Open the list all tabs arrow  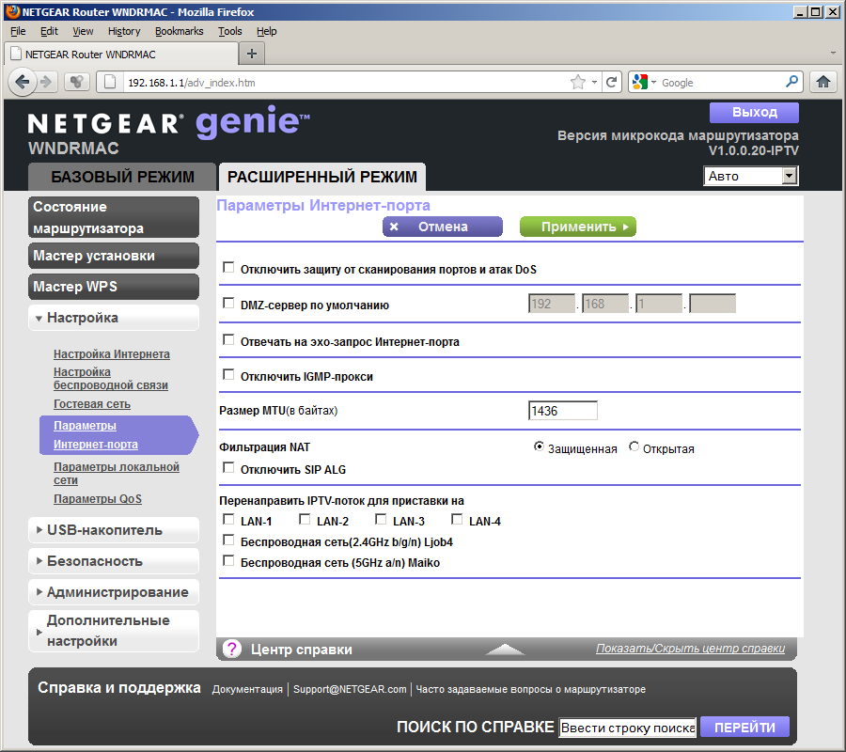click(833, 54)
